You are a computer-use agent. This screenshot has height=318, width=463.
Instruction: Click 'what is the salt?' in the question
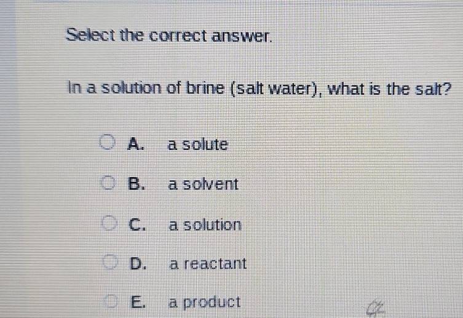[x=389, y=89]
